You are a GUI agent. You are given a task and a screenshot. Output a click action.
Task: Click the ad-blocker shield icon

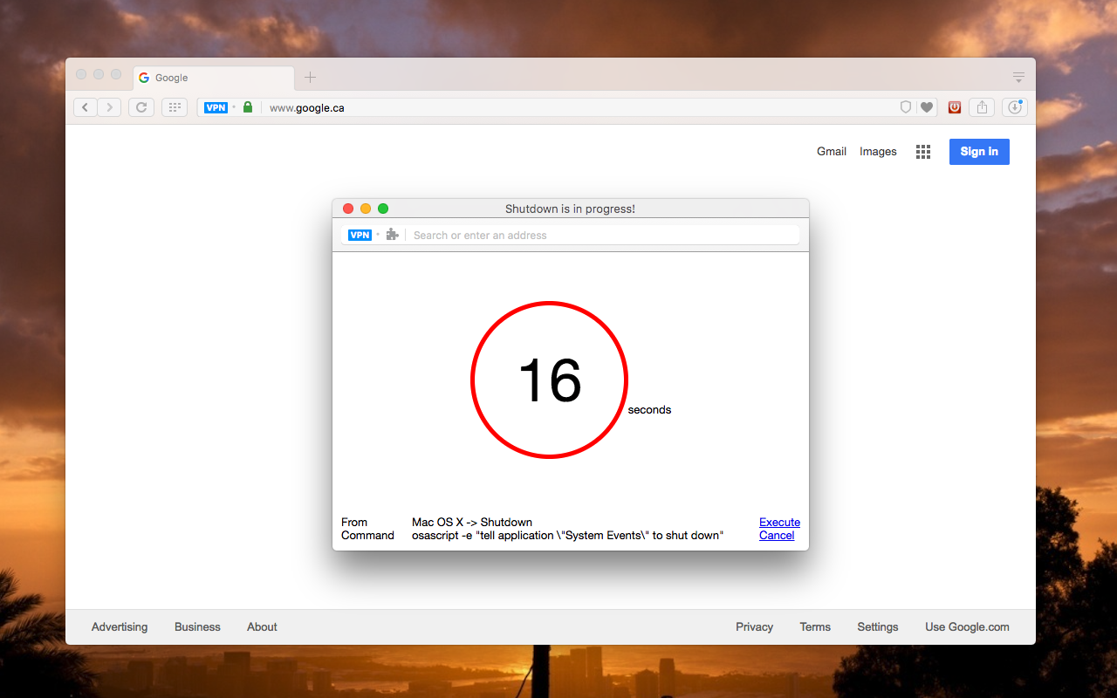tap(906, 107)
